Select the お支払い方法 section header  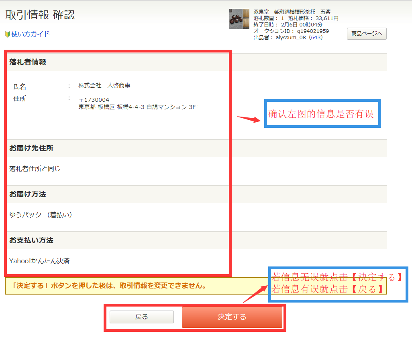pos(31,240)
